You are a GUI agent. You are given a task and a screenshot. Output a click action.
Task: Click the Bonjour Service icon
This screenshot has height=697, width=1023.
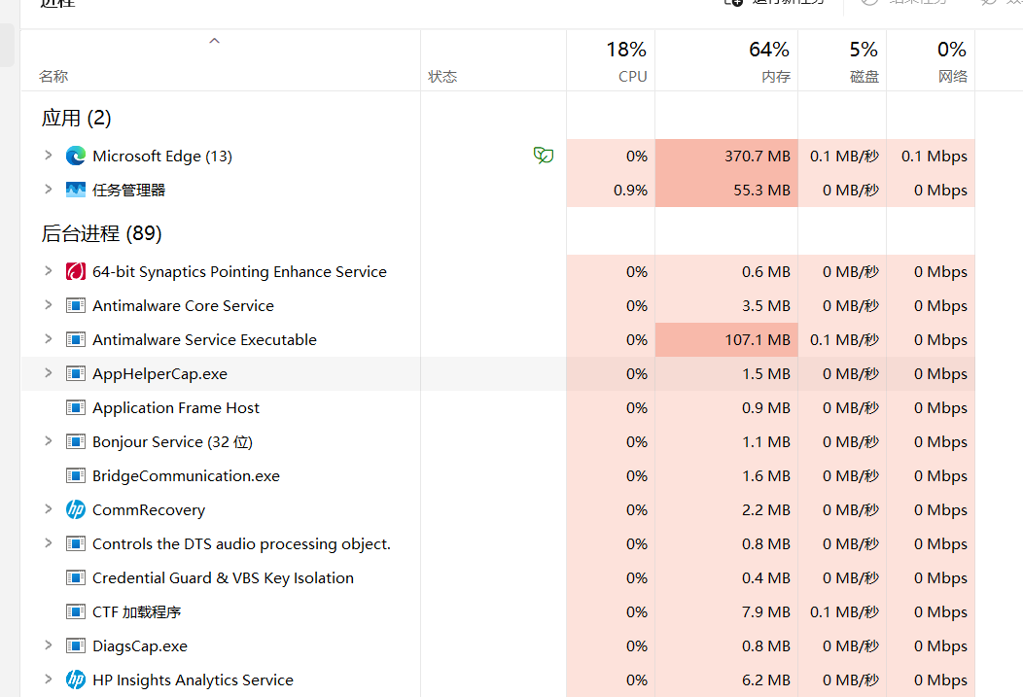(76, 441)
